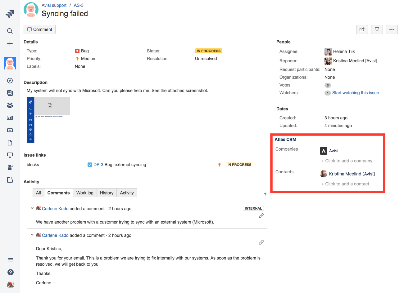Open the AS-3 issue key link
The width and height of the screenshot is (404, 293).
coord(79,5)
